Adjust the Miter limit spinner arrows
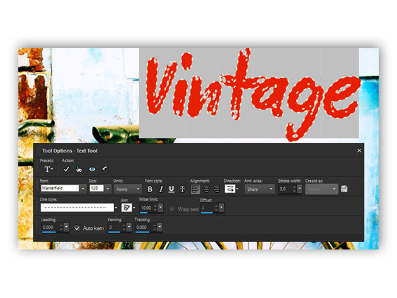 (156, 208)
